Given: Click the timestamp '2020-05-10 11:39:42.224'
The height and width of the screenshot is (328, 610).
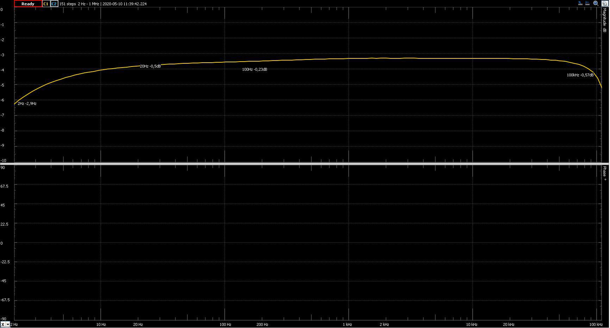Looking at the screenshot, I should coord(125,4).
